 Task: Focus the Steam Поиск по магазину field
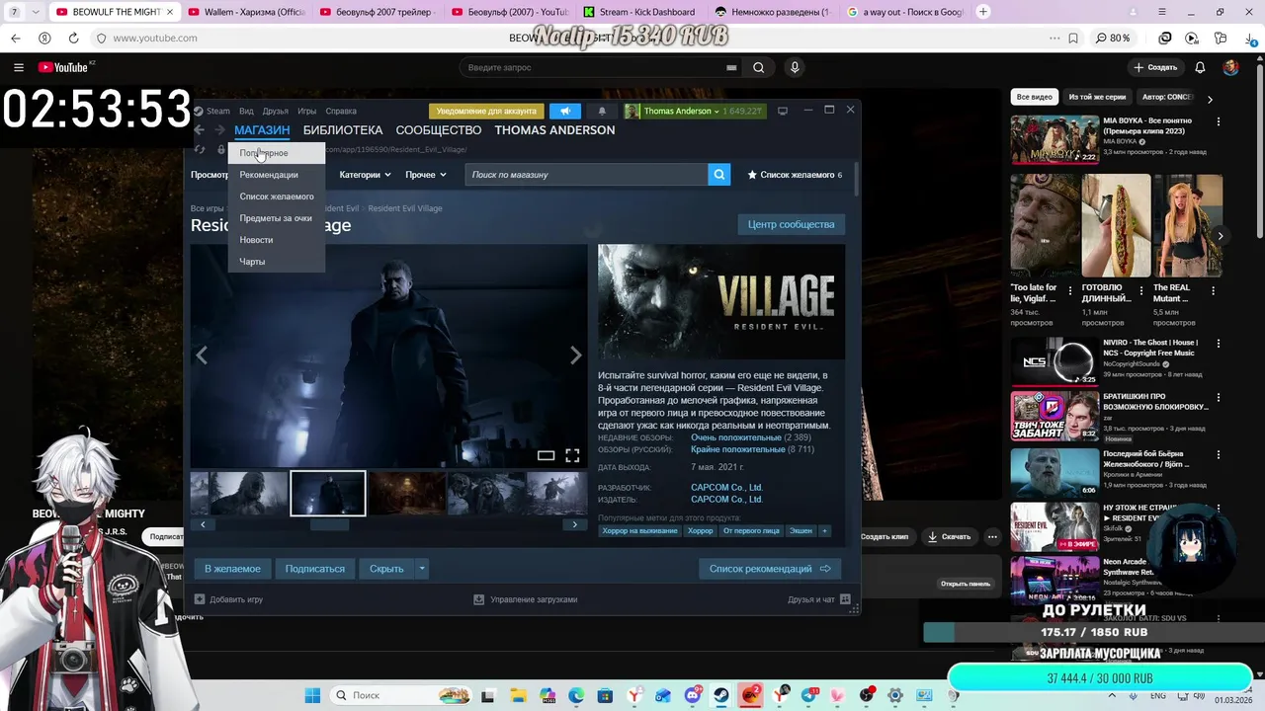point(586,175)
